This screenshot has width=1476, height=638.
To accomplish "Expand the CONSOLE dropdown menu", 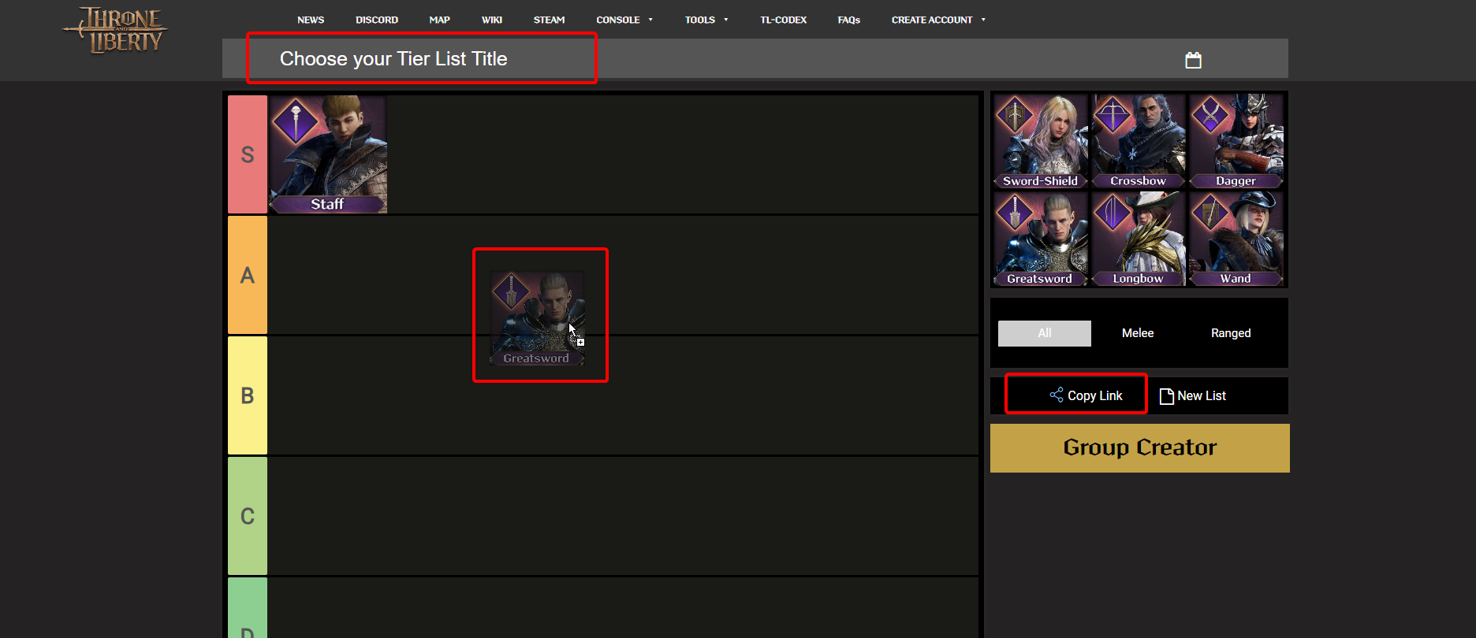I will [x=624, y=20].
